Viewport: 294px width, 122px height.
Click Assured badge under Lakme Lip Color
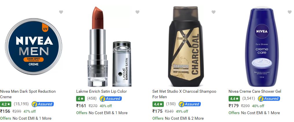point(111,99)
